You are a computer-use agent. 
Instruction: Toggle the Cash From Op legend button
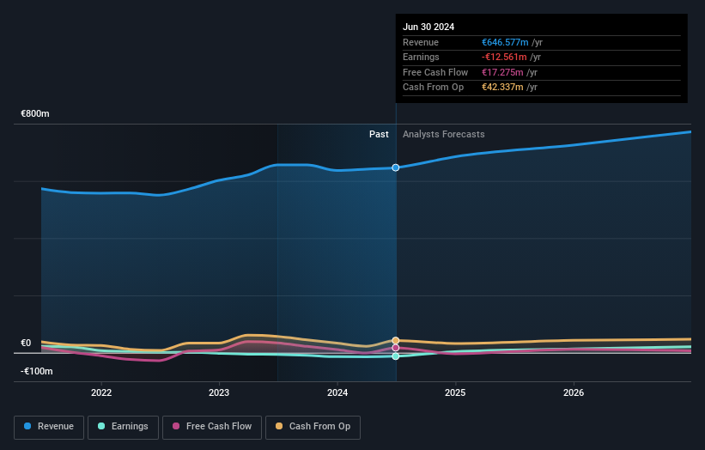click(313, 427)
